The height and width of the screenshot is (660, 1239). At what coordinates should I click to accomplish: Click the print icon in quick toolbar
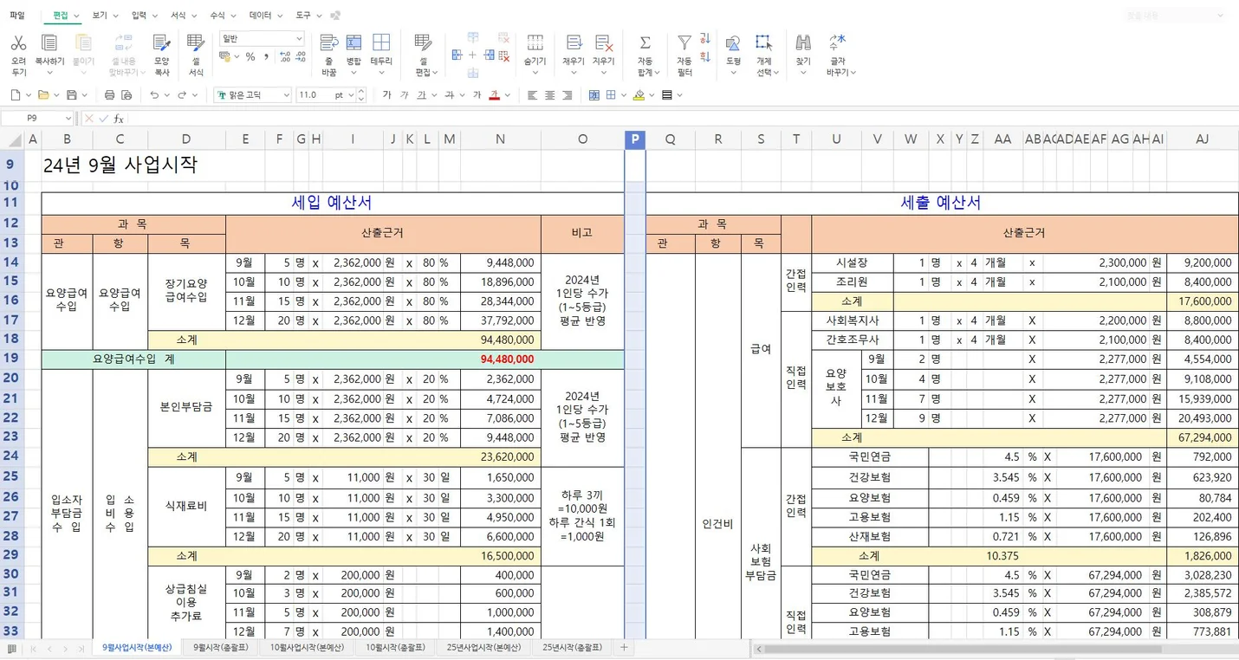coord(109,95)
